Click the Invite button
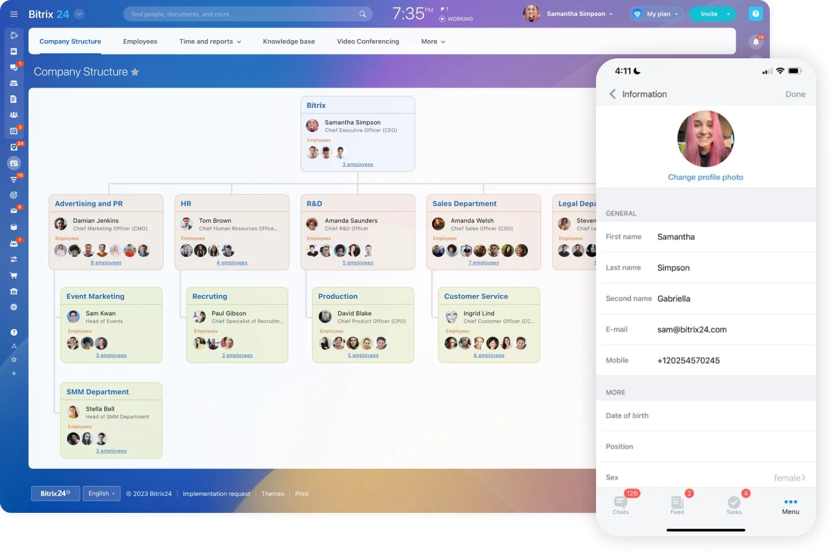This screenshot has width=838, height=558. [709, 14]
